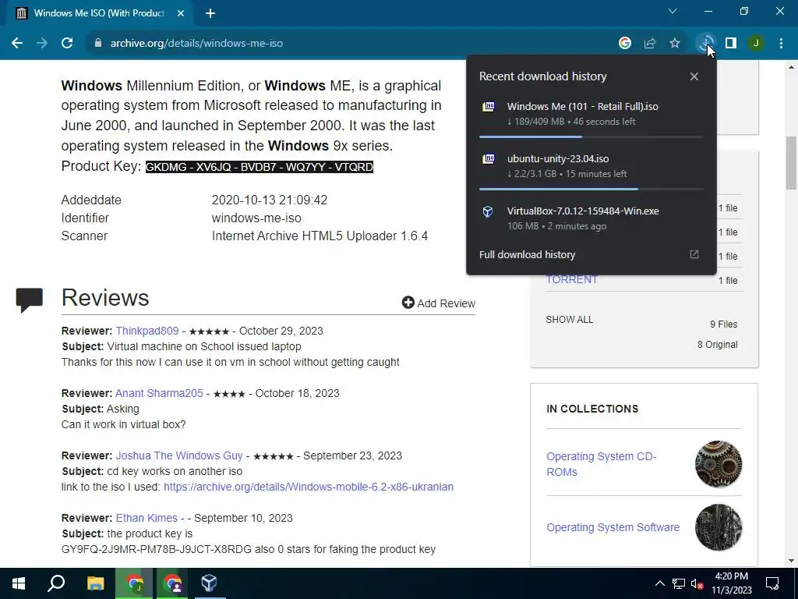Switch to the first Chrome taskbar window
The width and height of the screenshot is (798, 599).
pyautogui.click(x=134, y=583)
